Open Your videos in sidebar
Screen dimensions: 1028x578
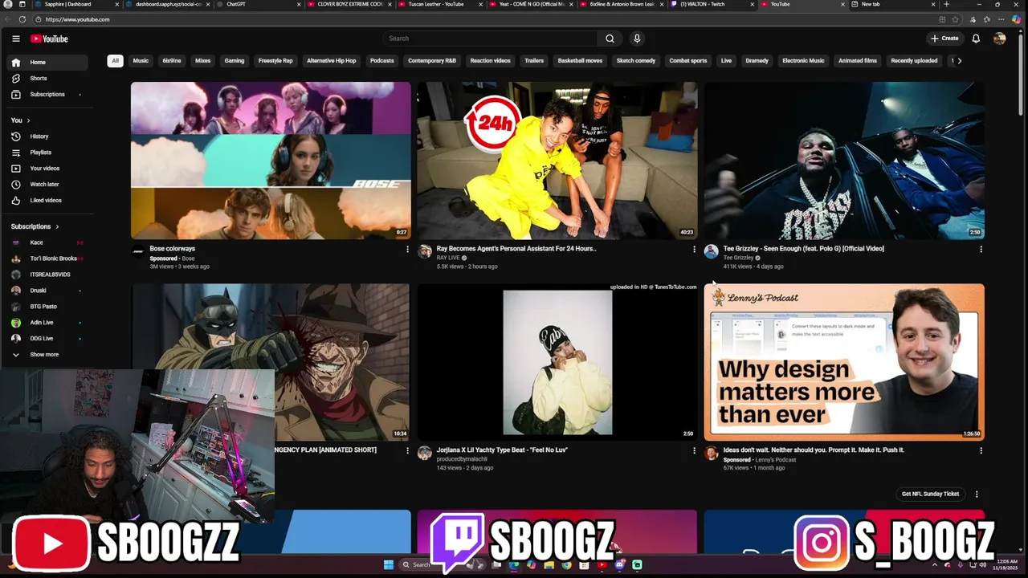click(48, 169)
